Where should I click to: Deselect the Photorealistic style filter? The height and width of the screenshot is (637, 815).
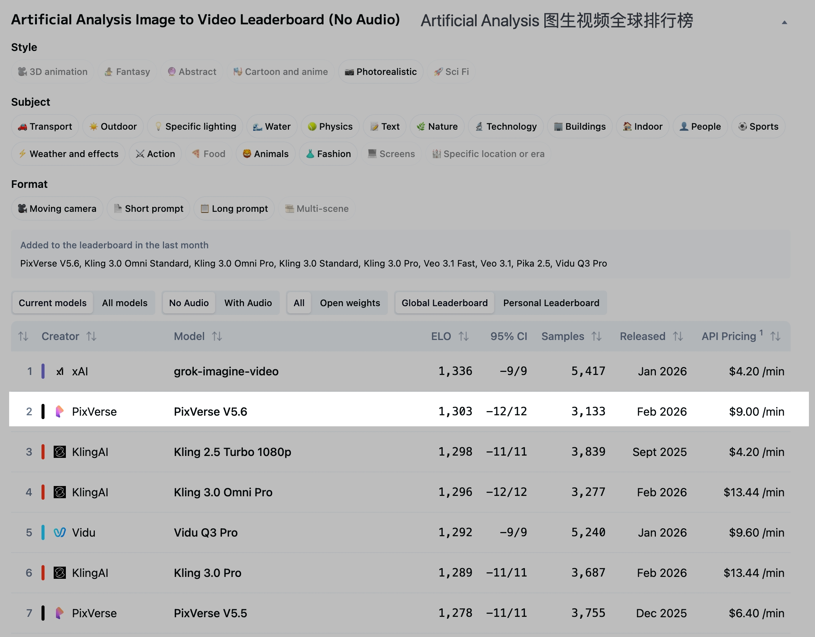(380, 71)
